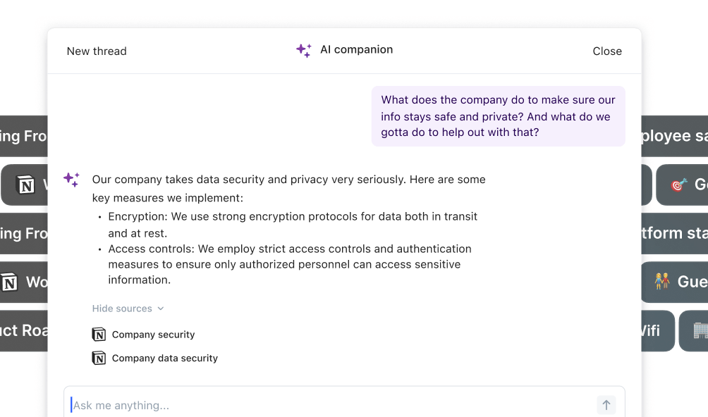
Task: Click the Notion icon on the Wo card
Action: [x=9, y=282]
